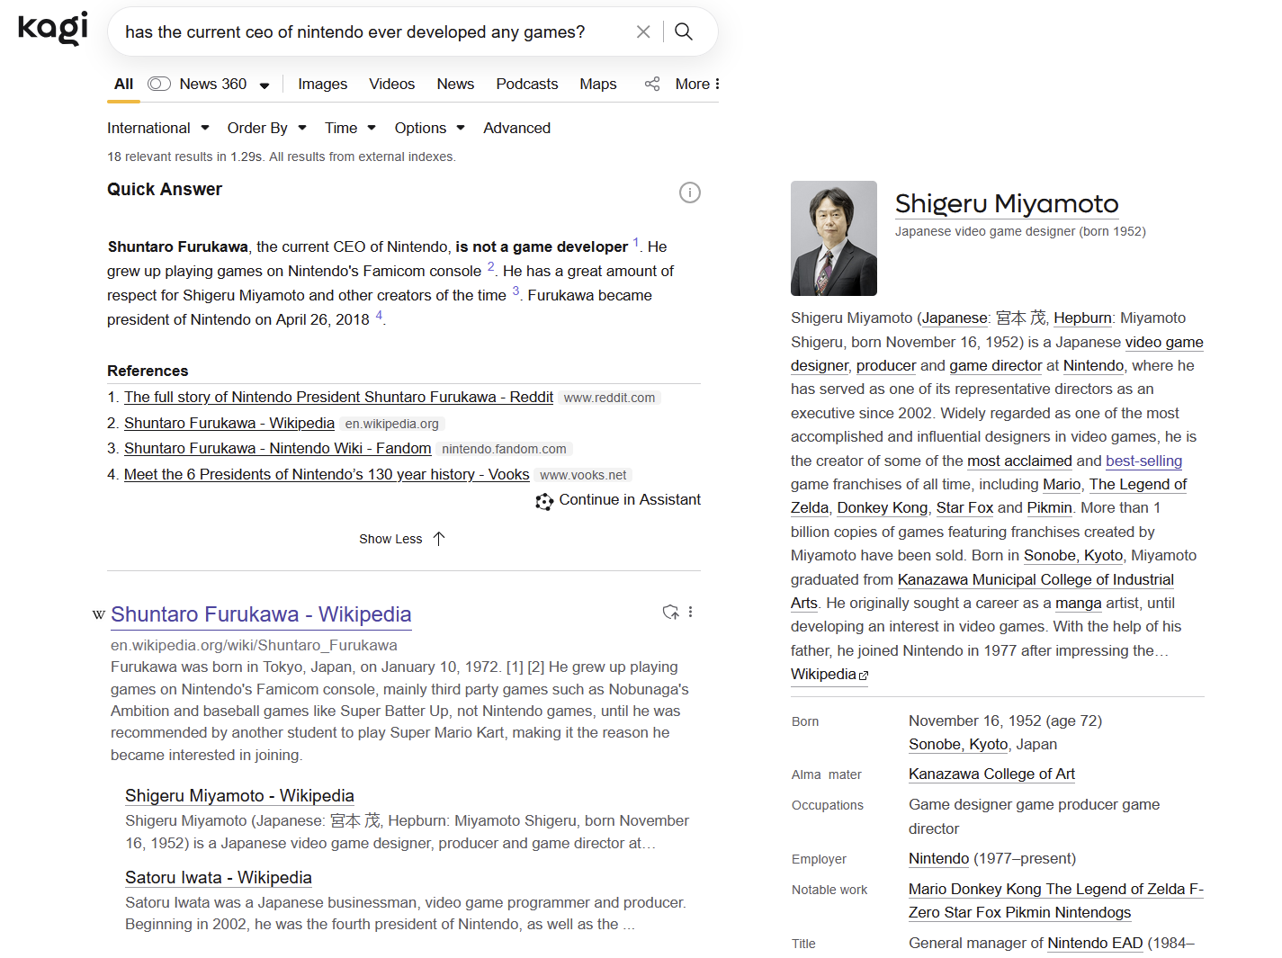The height and width of the screenshot is (958, 1282).
Task: Click Shigeru Miyamoto's portrait thumbnail
Action: point(833,238)
